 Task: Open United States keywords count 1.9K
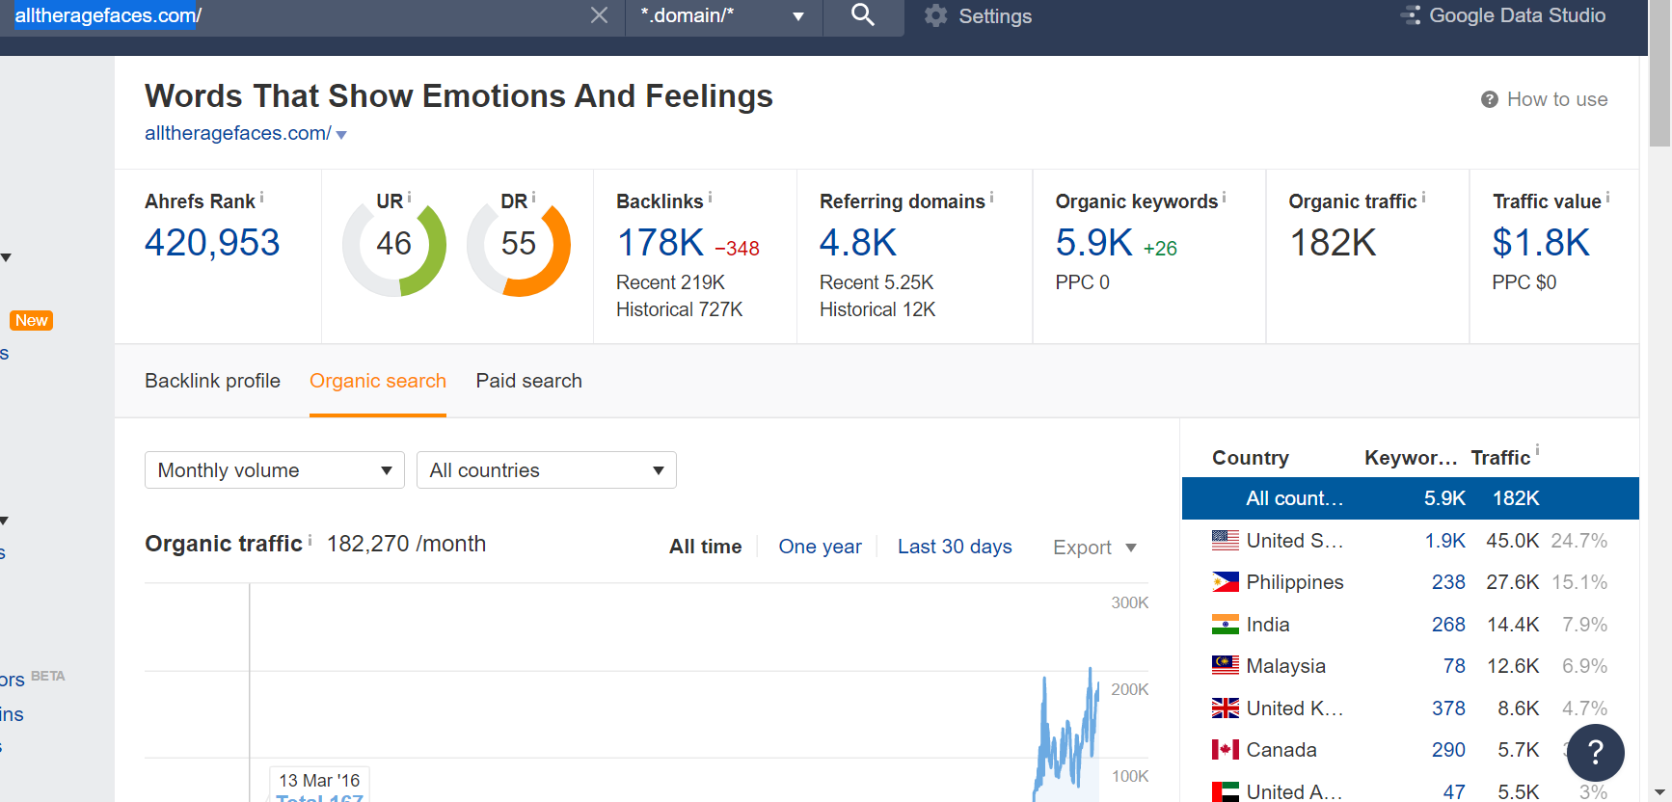click(x=1445, y=541)
